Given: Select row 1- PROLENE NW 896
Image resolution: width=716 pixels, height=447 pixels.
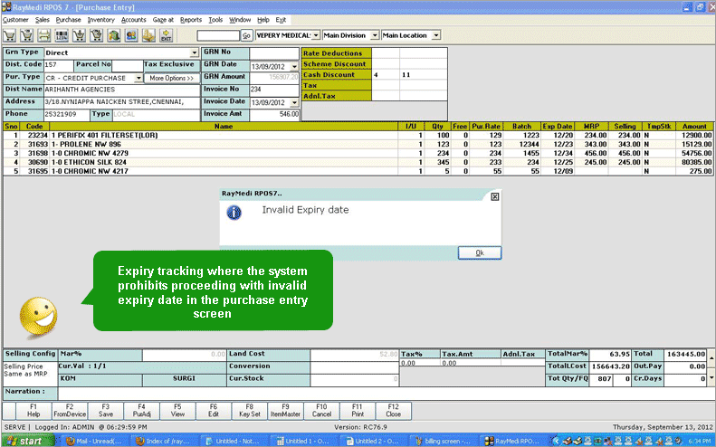Looking at the screenshot, I should pyautogui.click(x=358, y=144).
